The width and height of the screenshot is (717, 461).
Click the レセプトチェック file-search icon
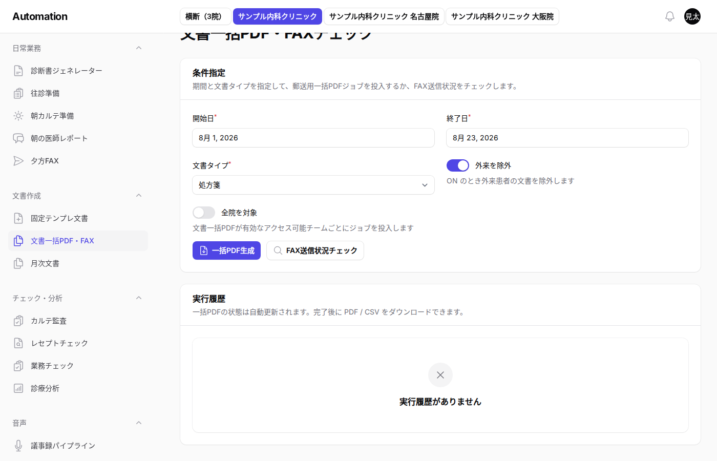coord(18,343)
